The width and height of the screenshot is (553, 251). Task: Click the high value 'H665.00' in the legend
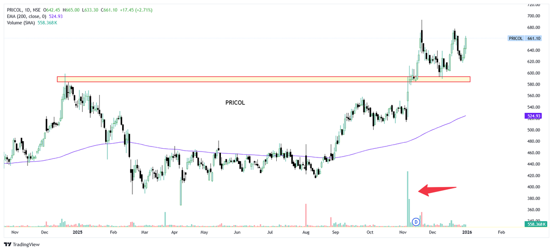click(x=71, y=10)
